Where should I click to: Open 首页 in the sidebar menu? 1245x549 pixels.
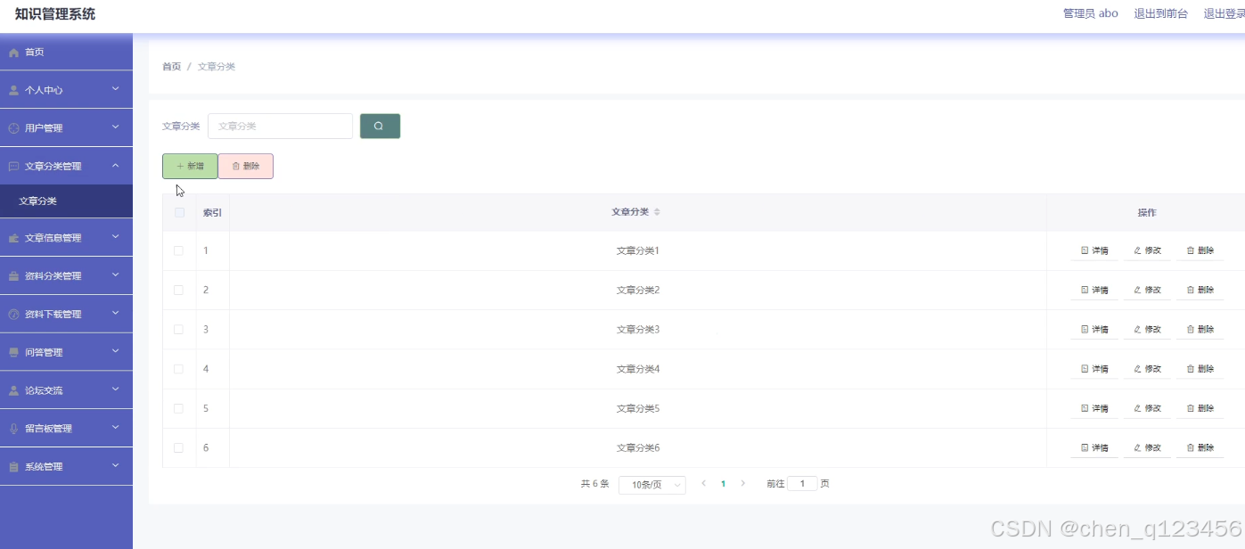pos(66,53)
